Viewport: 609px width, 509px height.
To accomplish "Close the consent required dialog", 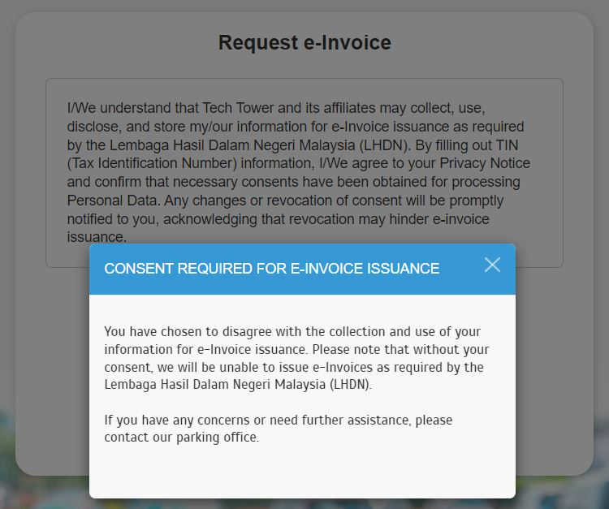I will [492, 265].
